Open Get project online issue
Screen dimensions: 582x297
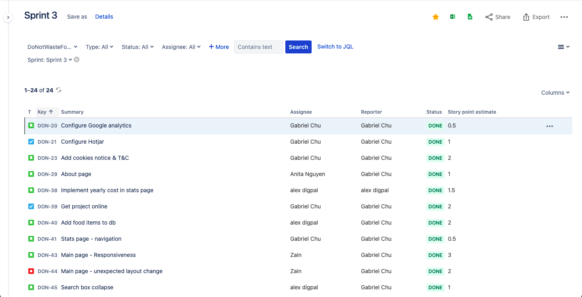(84, 206)
